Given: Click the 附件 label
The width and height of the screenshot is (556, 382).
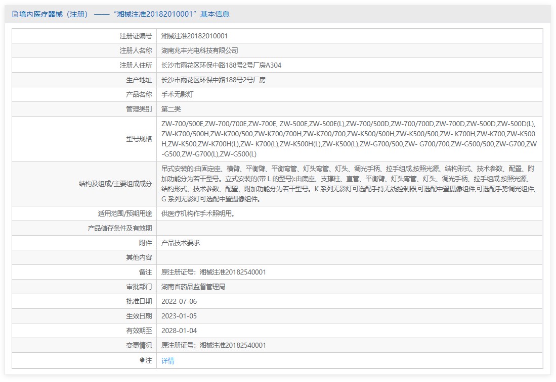Looking at the screenshot, I should (x=145, y=243).
